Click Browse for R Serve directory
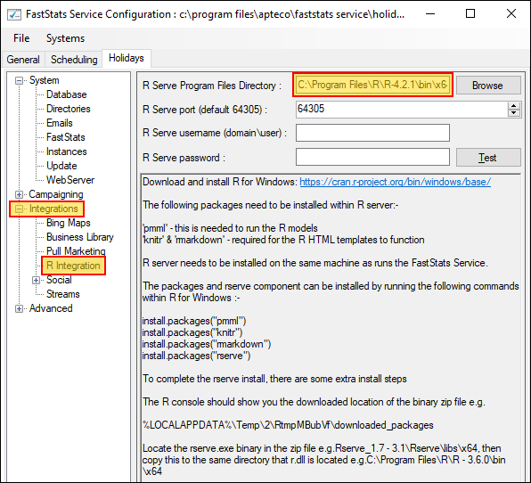 pyautogui.click(x=488, y=86)
